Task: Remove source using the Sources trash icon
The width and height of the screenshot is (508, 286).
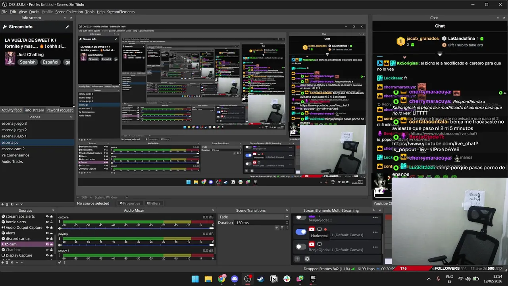Action: [7, 262]
